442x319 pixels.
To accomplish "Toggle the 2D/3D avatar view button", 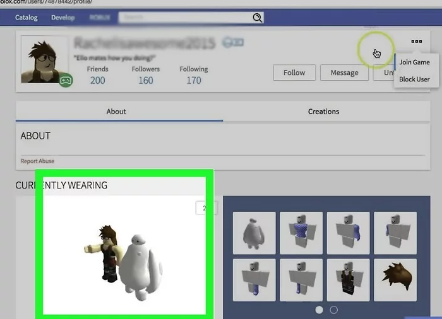I will 206,208.
